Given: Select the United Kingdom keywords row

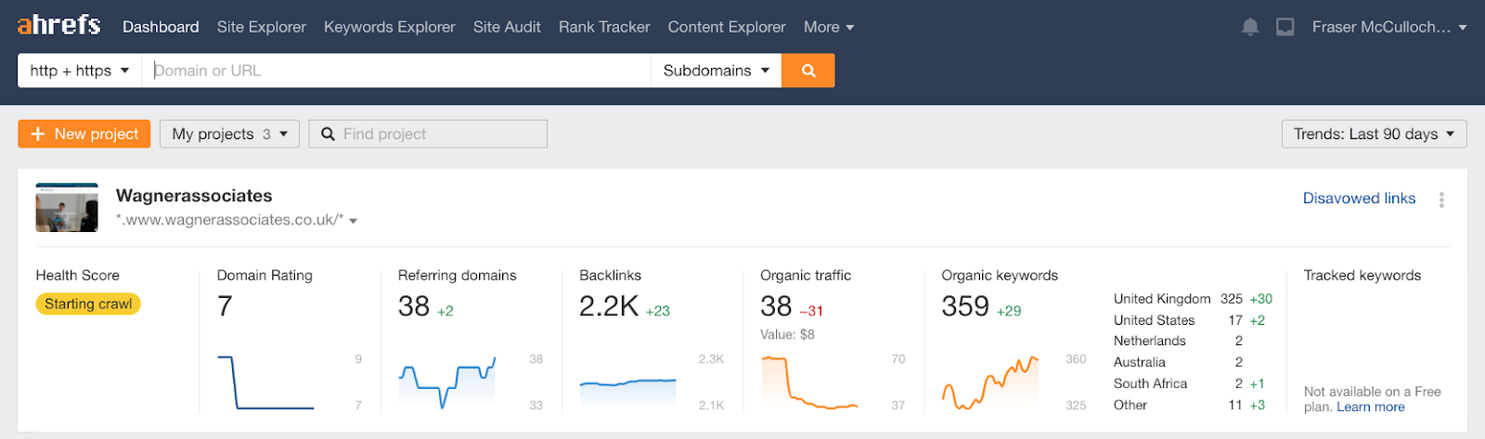Looking at the screenshot, I should coord(1194,299).
